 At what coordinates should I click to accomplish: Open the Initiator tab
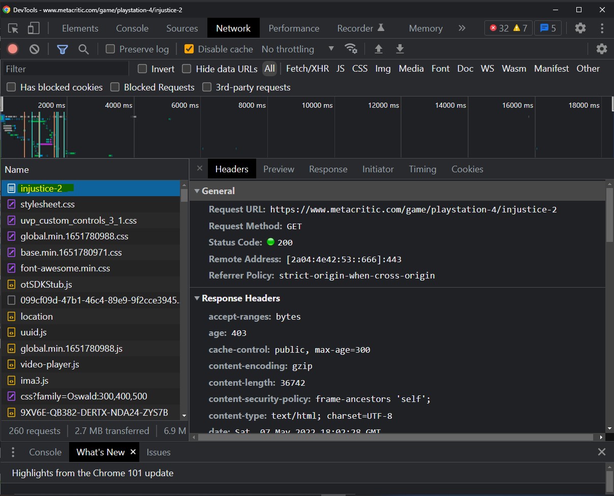[378, 169]
